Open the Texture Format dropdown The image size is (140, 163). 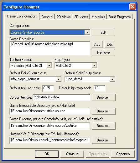tap(49, 66)
